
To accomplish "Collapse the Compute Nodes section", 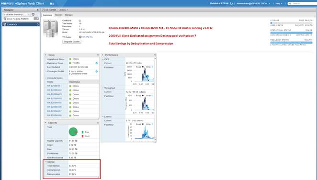I will click(46, 78).
